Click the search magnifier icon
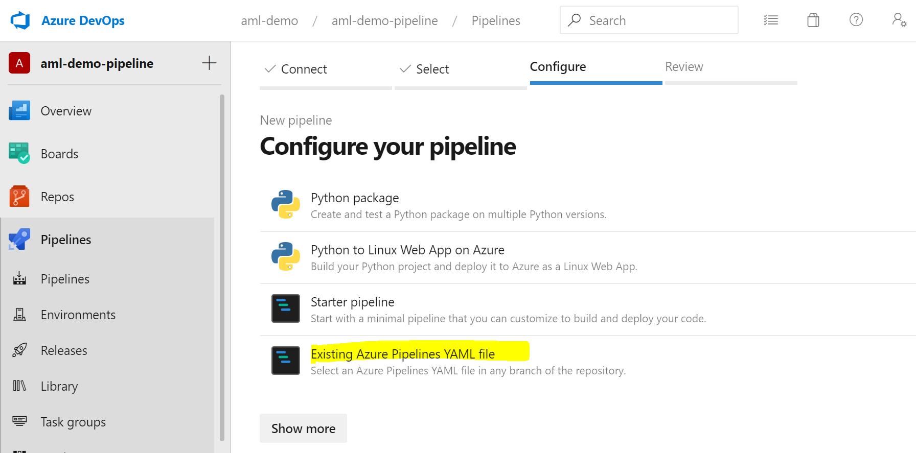Image resolution: width=916 pixels, height=453 pixels. point(575,20)
